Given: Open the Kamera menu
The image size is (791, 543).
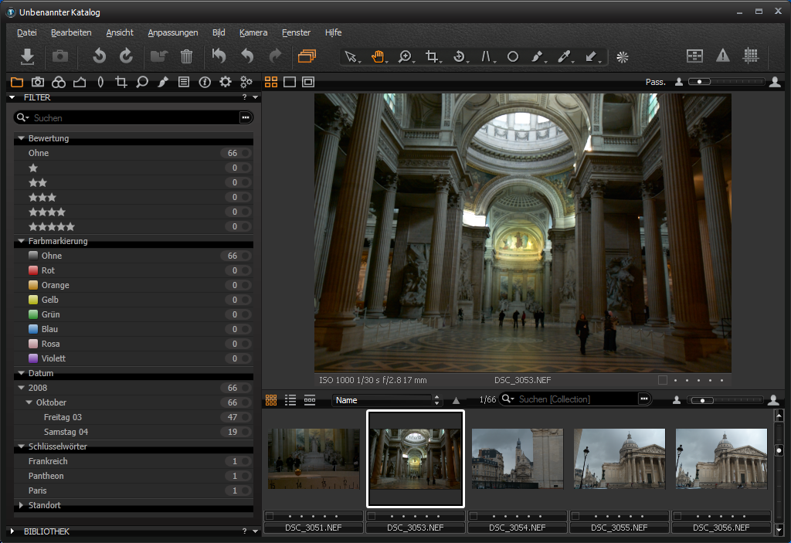Looking at the screenshot, I should point(253,32).
